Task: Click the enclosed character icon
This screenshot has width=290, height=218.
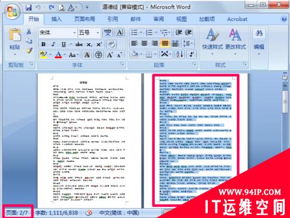Action: (99, 55)
